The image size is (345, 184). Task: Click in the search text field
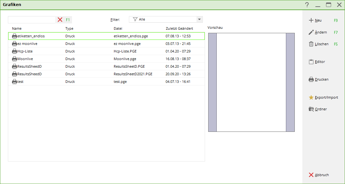coord(32,20)
